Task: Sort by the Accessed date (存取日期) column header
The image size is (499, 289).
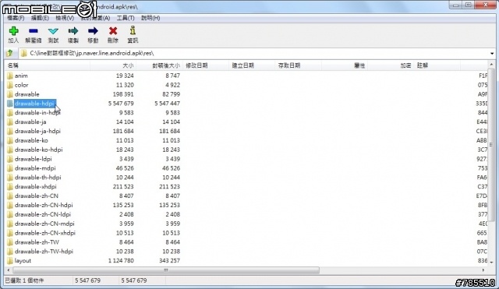Action: 298,65
